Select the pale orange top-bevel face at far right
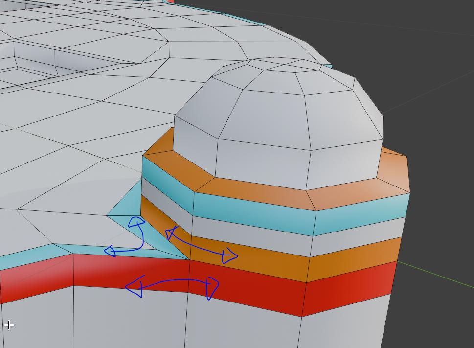 click(x=393, y=171)
